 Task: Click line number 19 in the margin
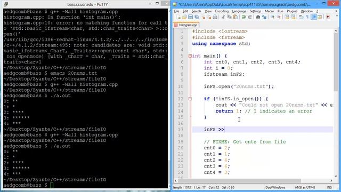pyautogui.click(x=181, y=142)
